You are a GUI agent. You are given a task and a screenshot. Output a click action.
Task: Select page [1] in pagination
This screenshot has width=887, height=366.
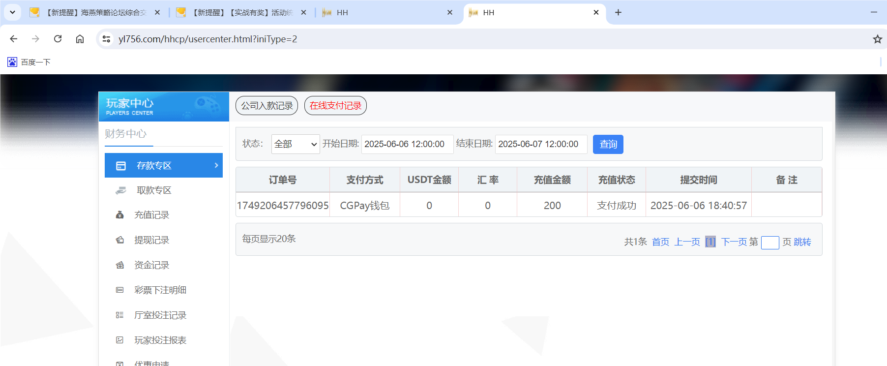click(710, 242)
